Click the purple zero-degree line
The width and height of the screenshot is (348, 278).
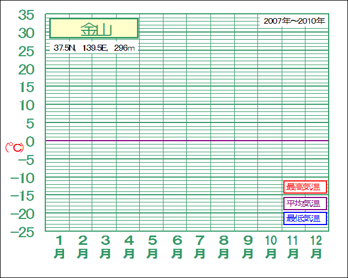pyautogui.click(x=187, y=141)
